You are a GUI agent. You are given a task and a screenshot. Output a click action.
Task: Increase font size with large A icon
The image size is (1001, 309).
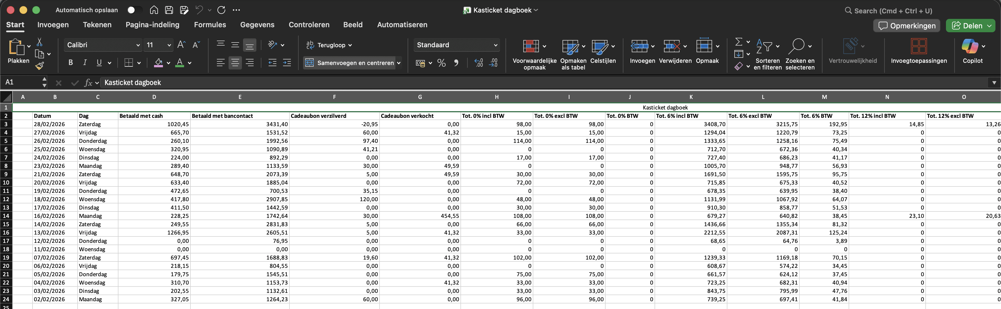[x=181, y=45]
